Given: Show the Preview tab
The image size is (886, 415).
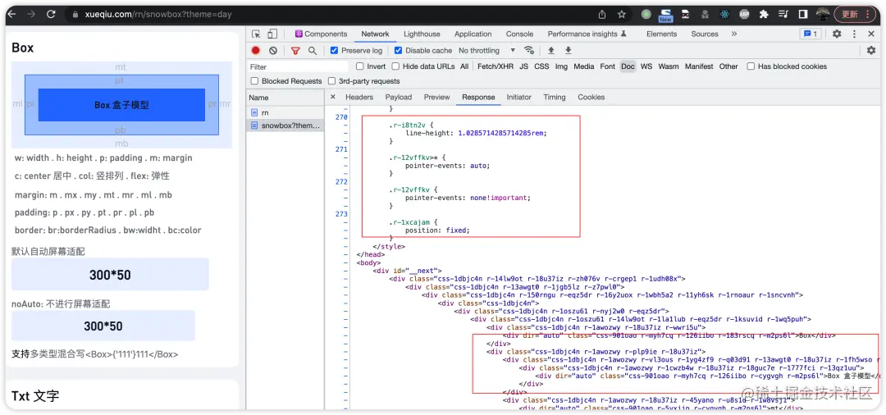Looking at the screenshot, I should pyautogui.click(x=436, y=97).
